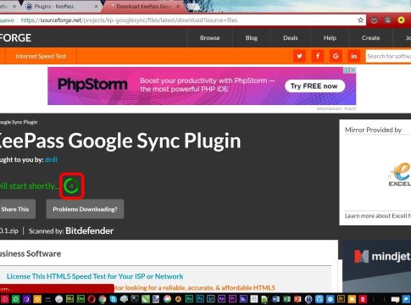Open the yellow folder icon on the taskbar
The image size is (411, 305).
point(352,299)
